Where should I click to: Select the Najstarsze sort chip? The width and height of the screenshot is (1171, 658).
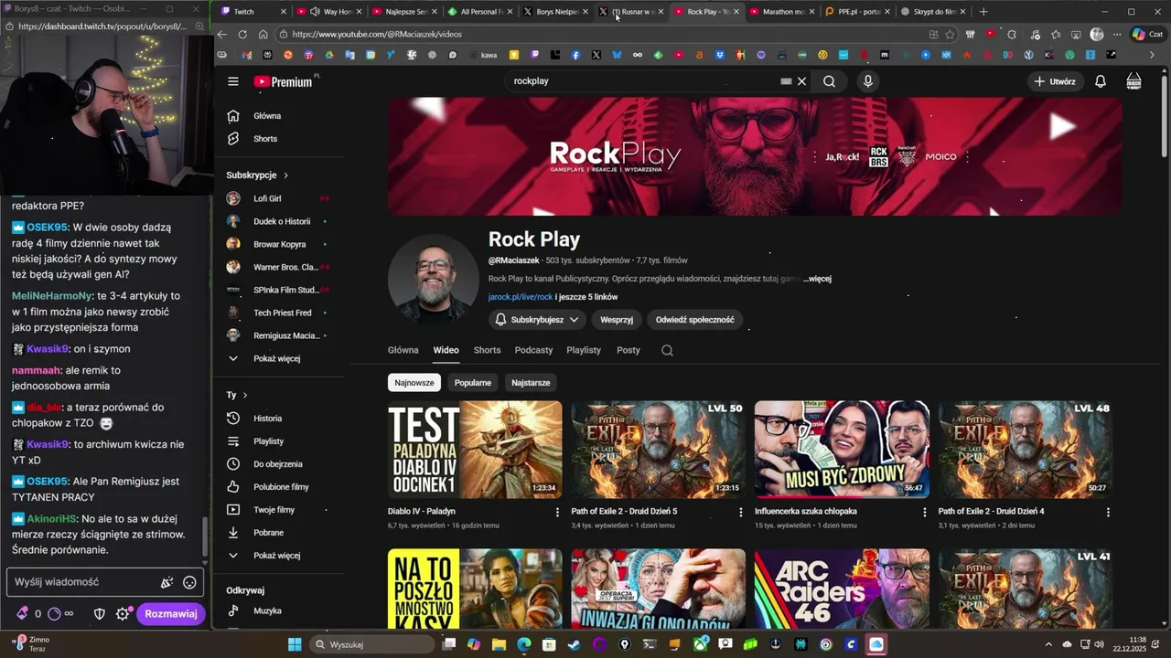point(531,383)
